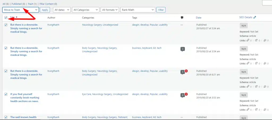Click the comments bubble column header icon
This screenshot has height=120, width=272.
coord(182,18)
